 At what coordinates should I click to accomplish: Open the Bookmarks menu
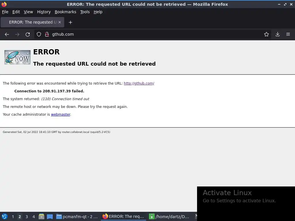65,12
